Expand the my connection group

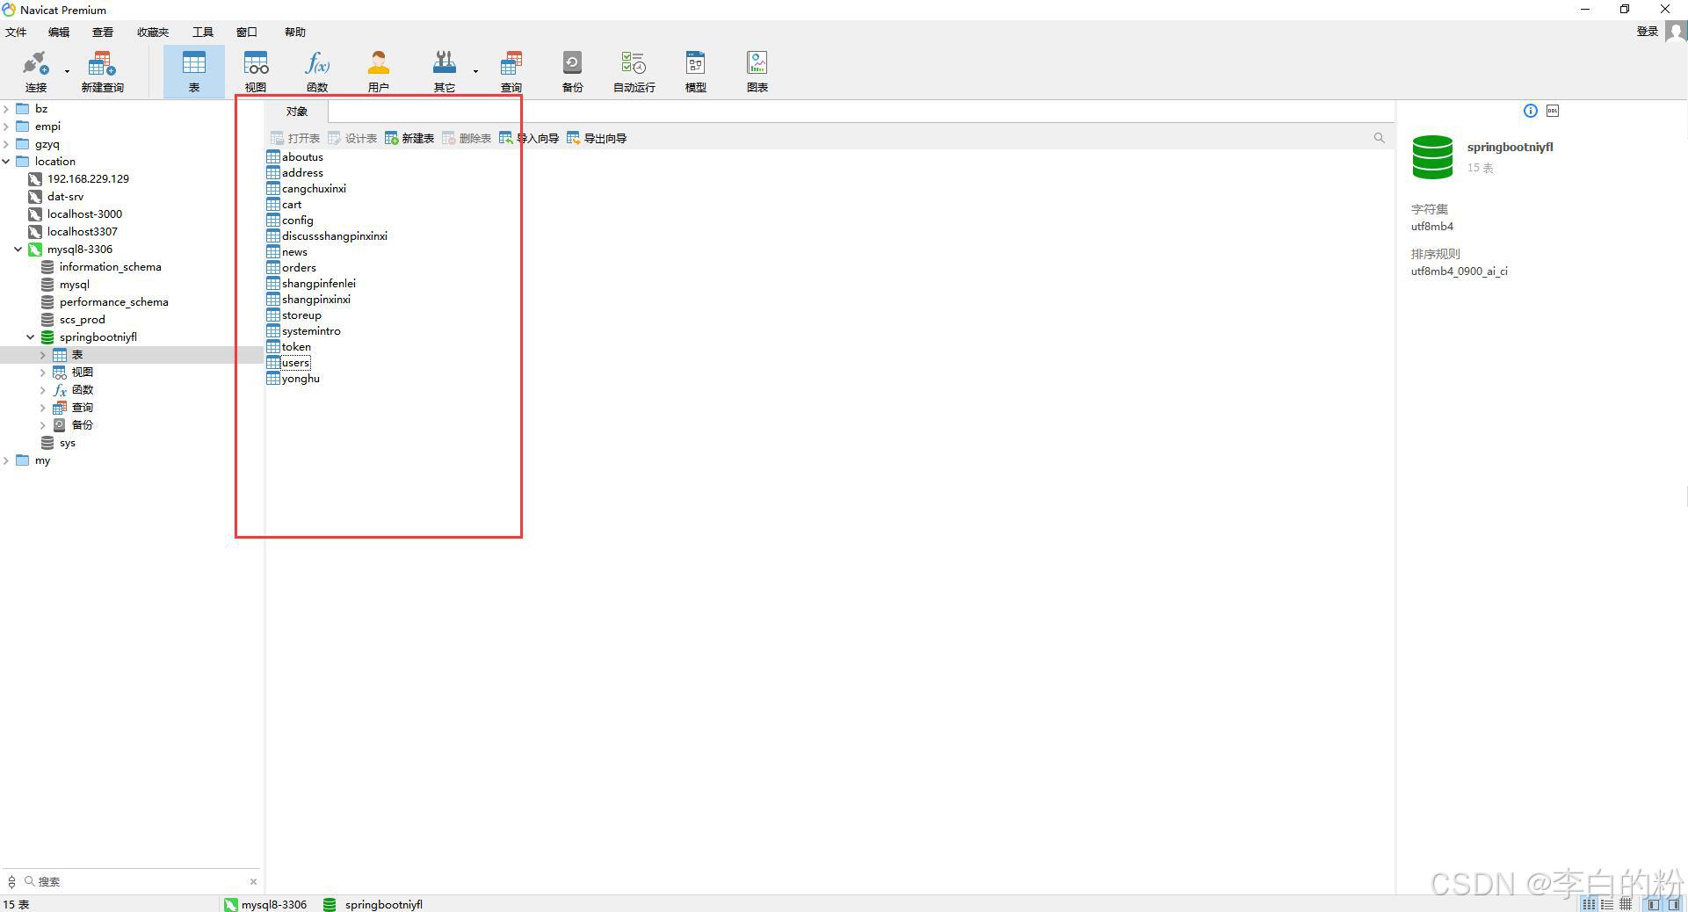6,460
